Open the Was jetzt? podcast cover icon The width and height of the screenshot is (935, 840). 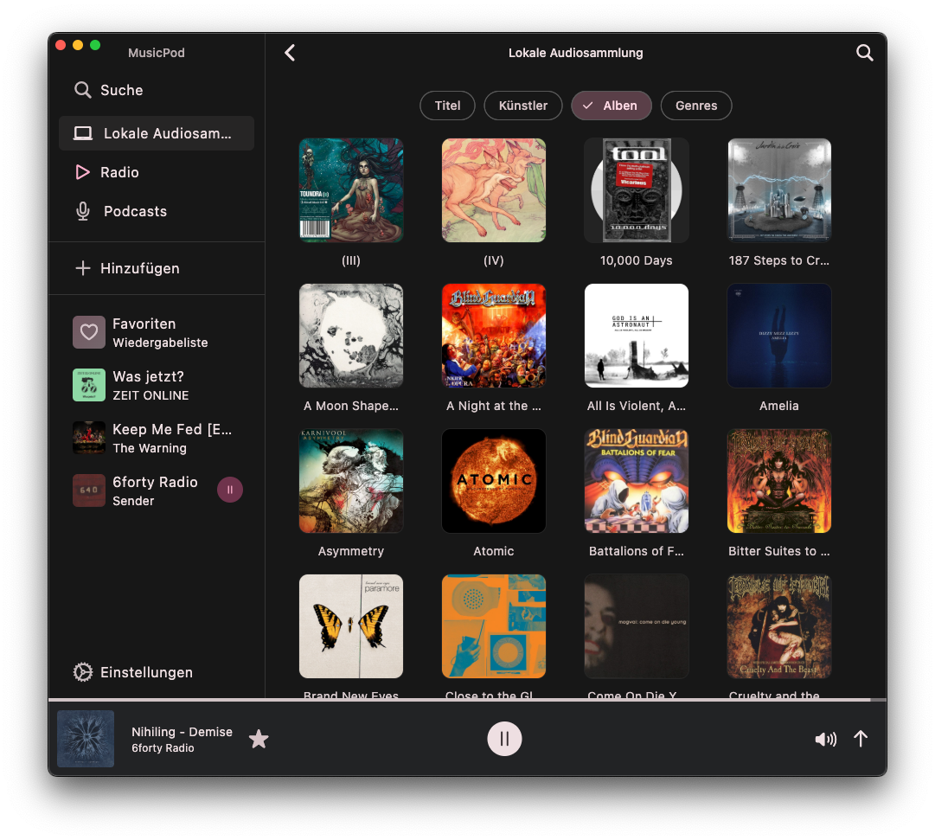click(x=89, y=385)
